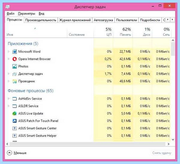Click the ASUS Smart Gesture Center icon

point(15,128)
